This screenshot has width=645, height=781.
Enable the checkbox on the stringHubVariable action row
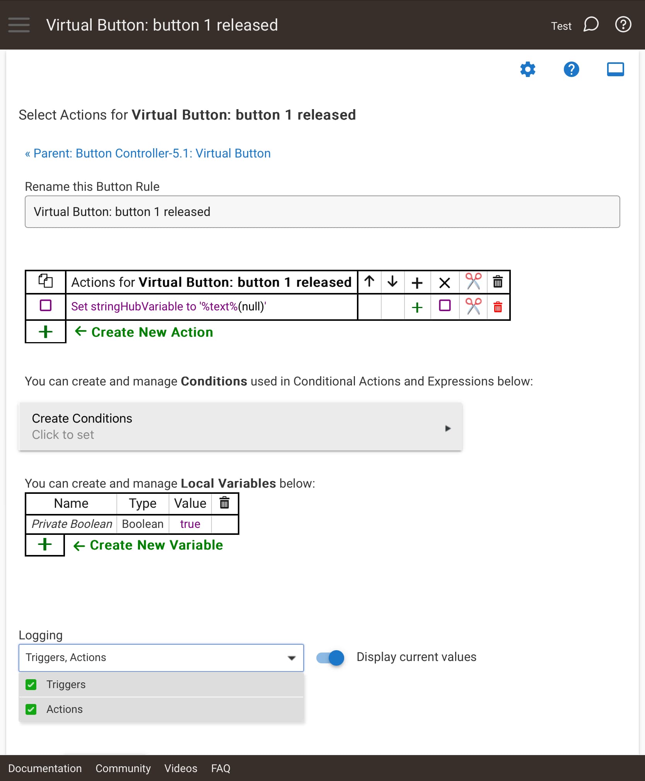pyautogui.click(x=45, y=307)
